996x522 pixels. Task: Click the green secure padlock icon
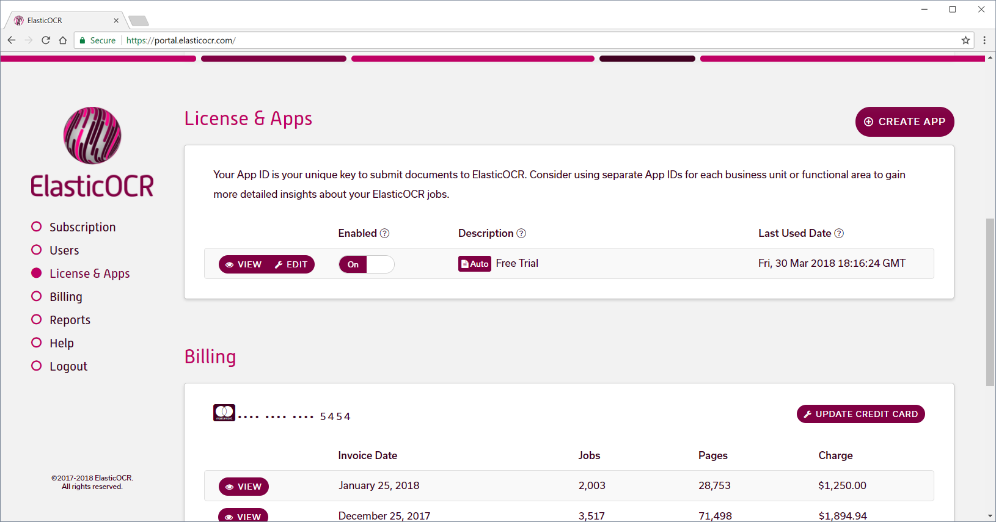tap(82, 40)
